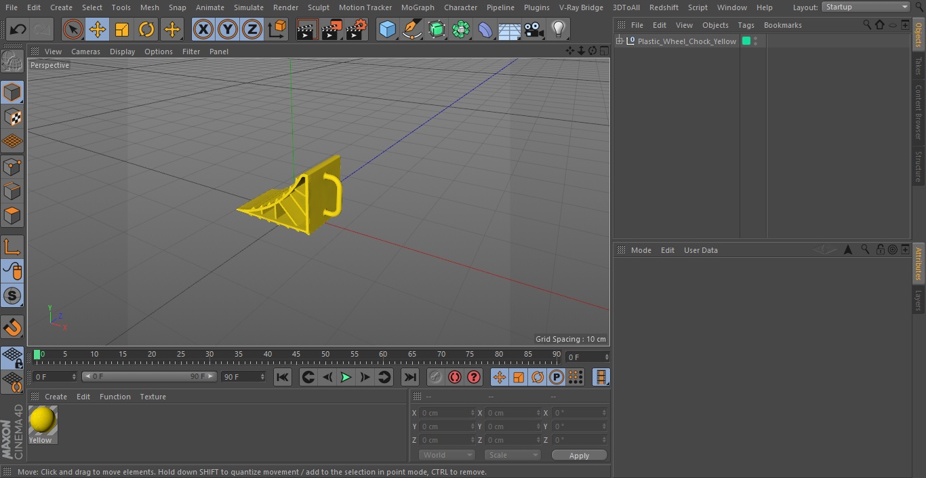
Task: Switch to Edges mode
Action: point(12,191)
